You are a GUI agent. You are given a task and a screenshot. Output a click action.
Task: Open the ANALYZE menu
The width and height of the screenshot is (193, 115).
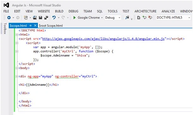tap(168, 11)
